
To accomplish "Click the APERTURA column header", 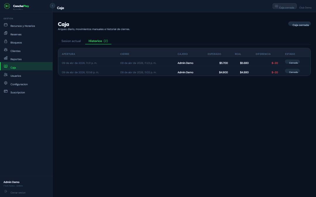I will (68, 54).
